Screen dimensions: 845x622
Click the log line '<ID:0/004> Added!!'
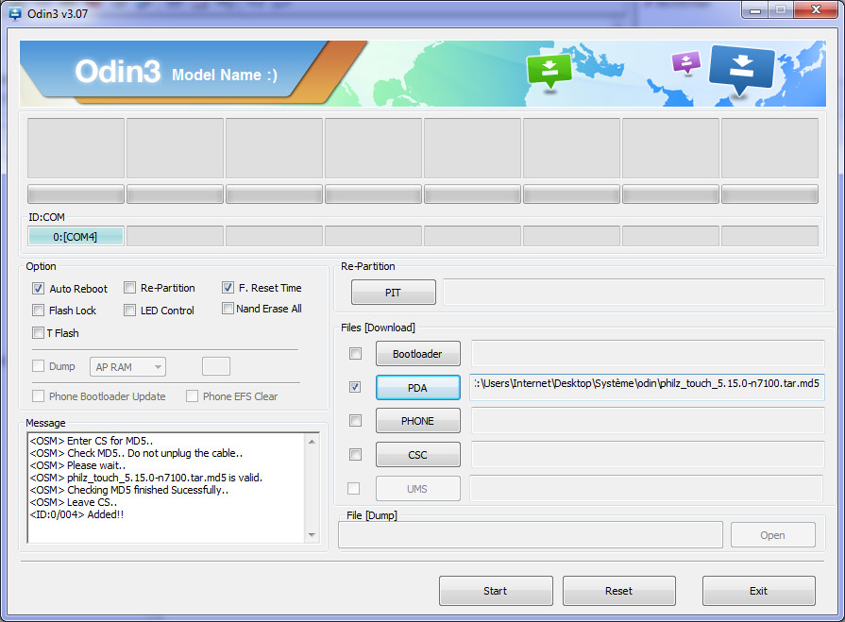[x=77, y=514]
